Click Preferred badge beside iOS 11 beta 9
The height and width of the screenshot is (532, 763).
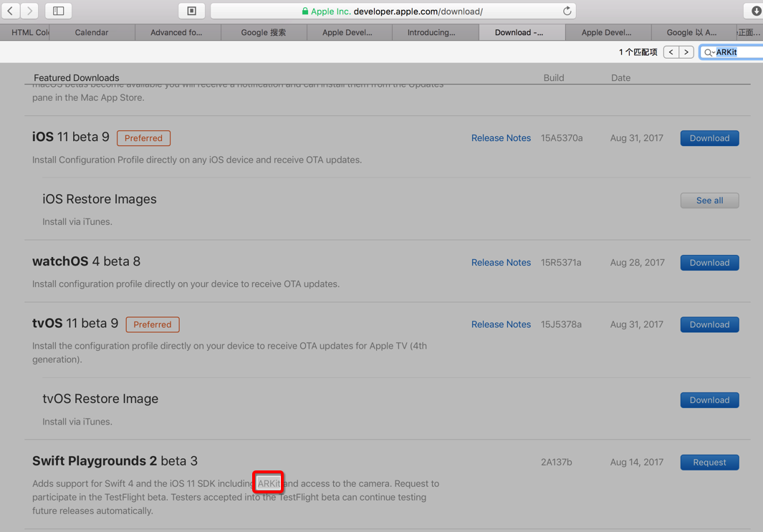click(143, 138)
